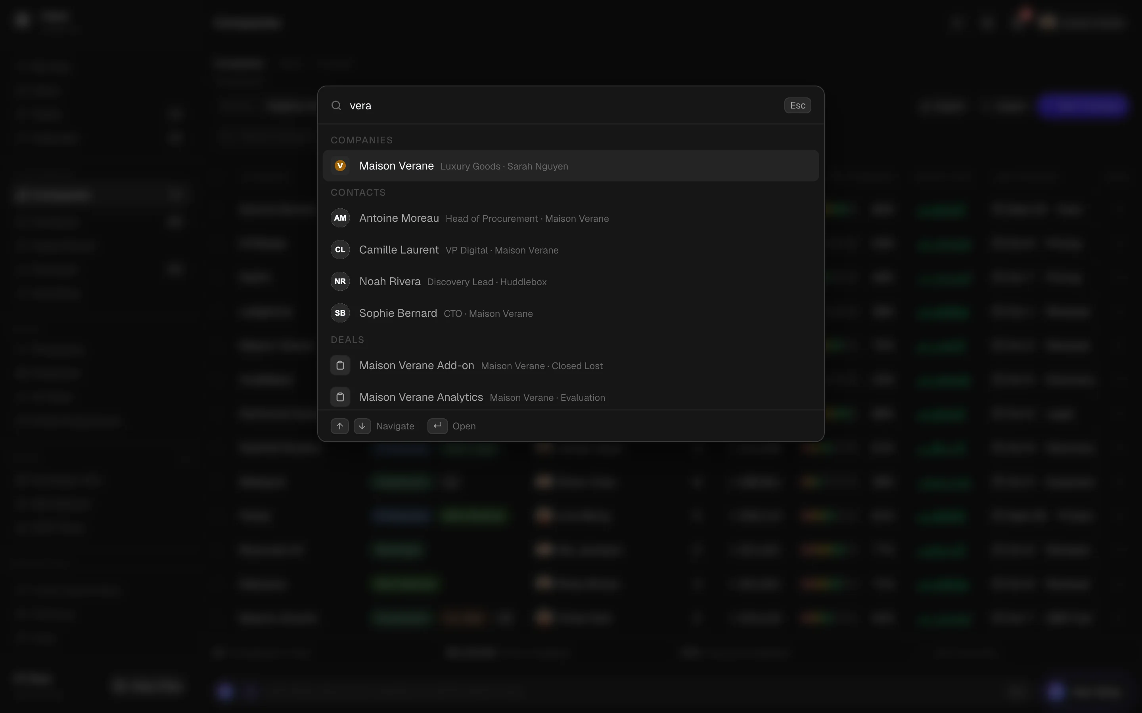Image resolution: width=1142 pixels, height=713 pixels.
Task: Open the Maison Verane Add-on deal
Action: 571,365
